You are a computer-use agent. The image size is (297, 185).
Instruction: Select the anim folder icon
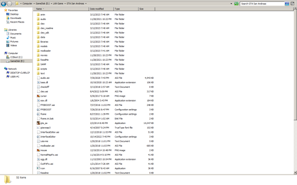[x=38, y=14]
